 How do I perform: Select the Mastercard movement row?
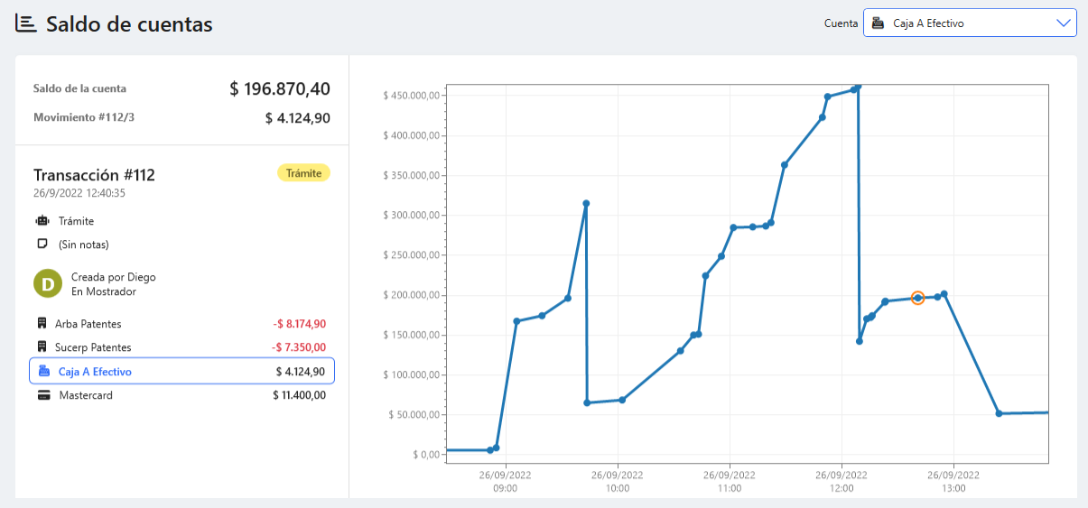coord(181,395)
